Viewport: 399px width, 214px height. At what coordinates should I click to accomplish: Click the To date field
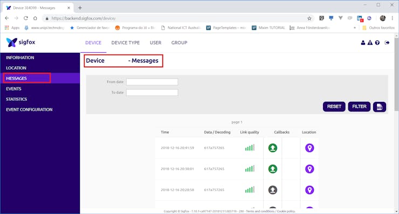tap(152, 93)
